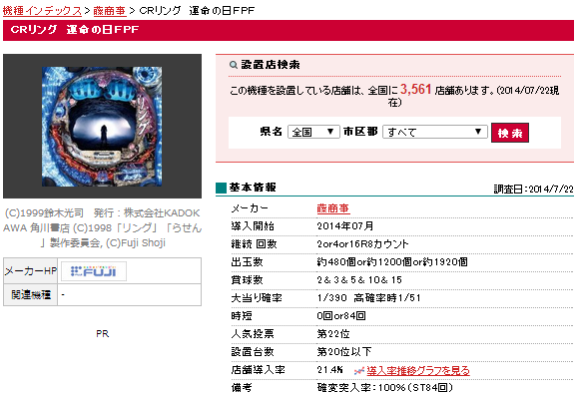This screenshot has height=393, width=580.
Task: Click the 確変突入率:100%(ST84回) remark
Action: (384, 387)
